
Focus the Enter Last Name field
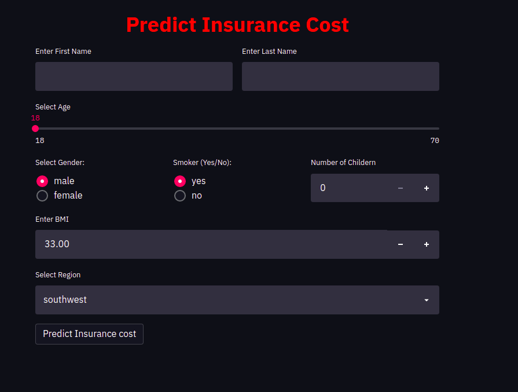pos(340,76)
